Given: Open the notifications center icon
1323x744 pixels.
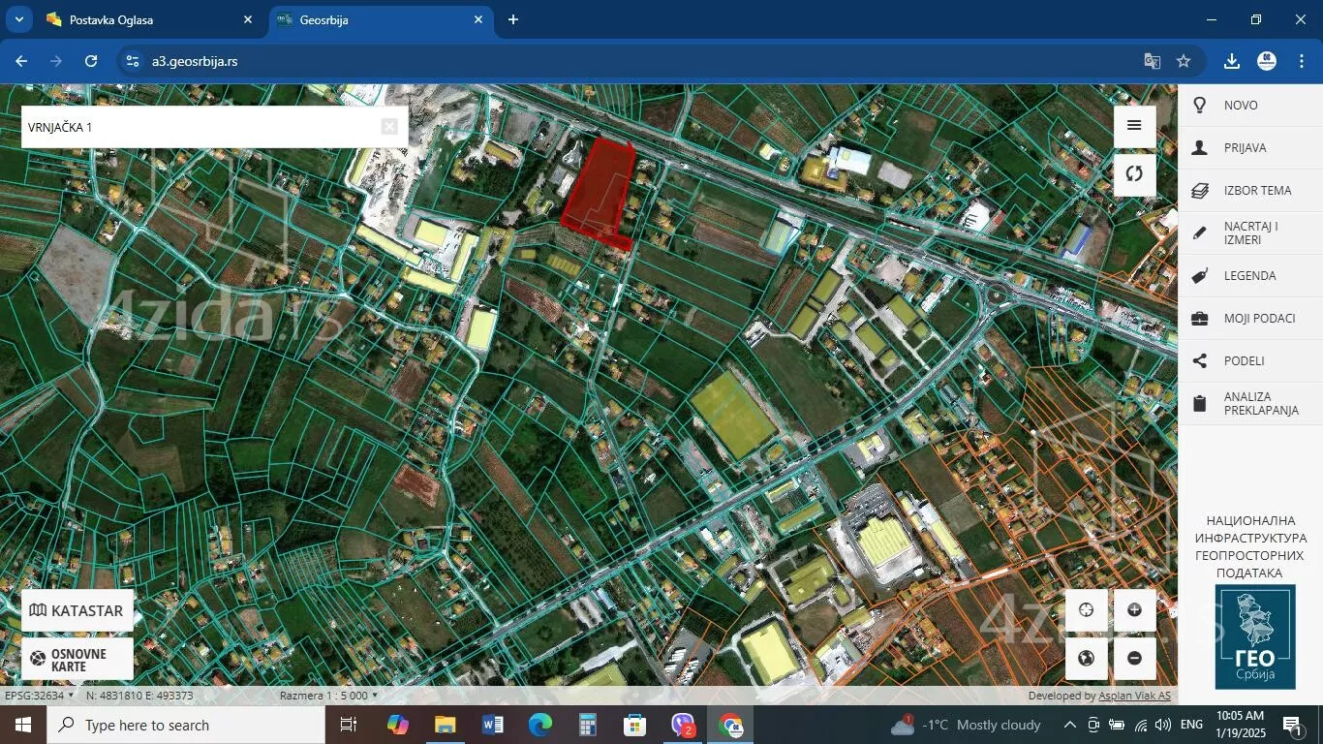Looking at the screenshot, I should tap(1292, 725).
